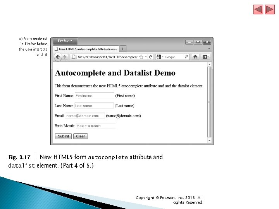Click the scrollbar up arrow
The image size is (279, 209).
[209, 64]
